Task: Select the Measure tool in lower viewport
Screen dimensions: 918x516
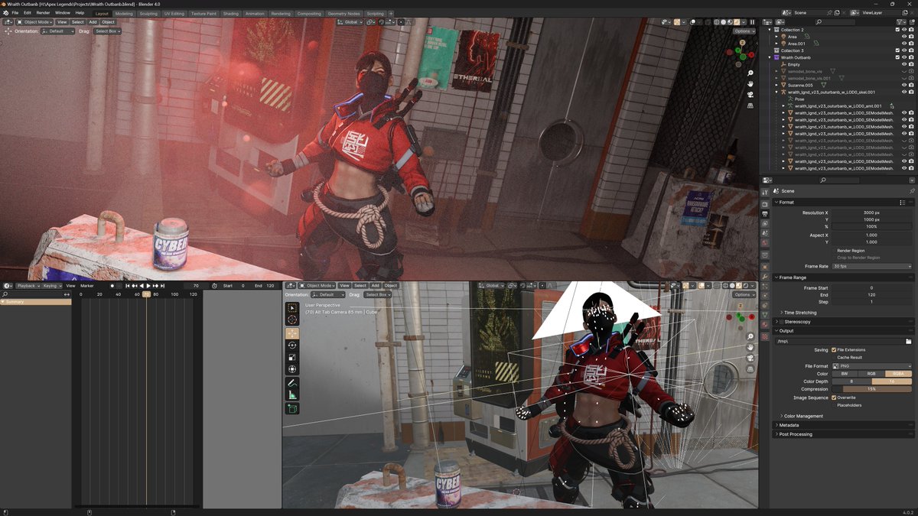Action: coord(292,394)
